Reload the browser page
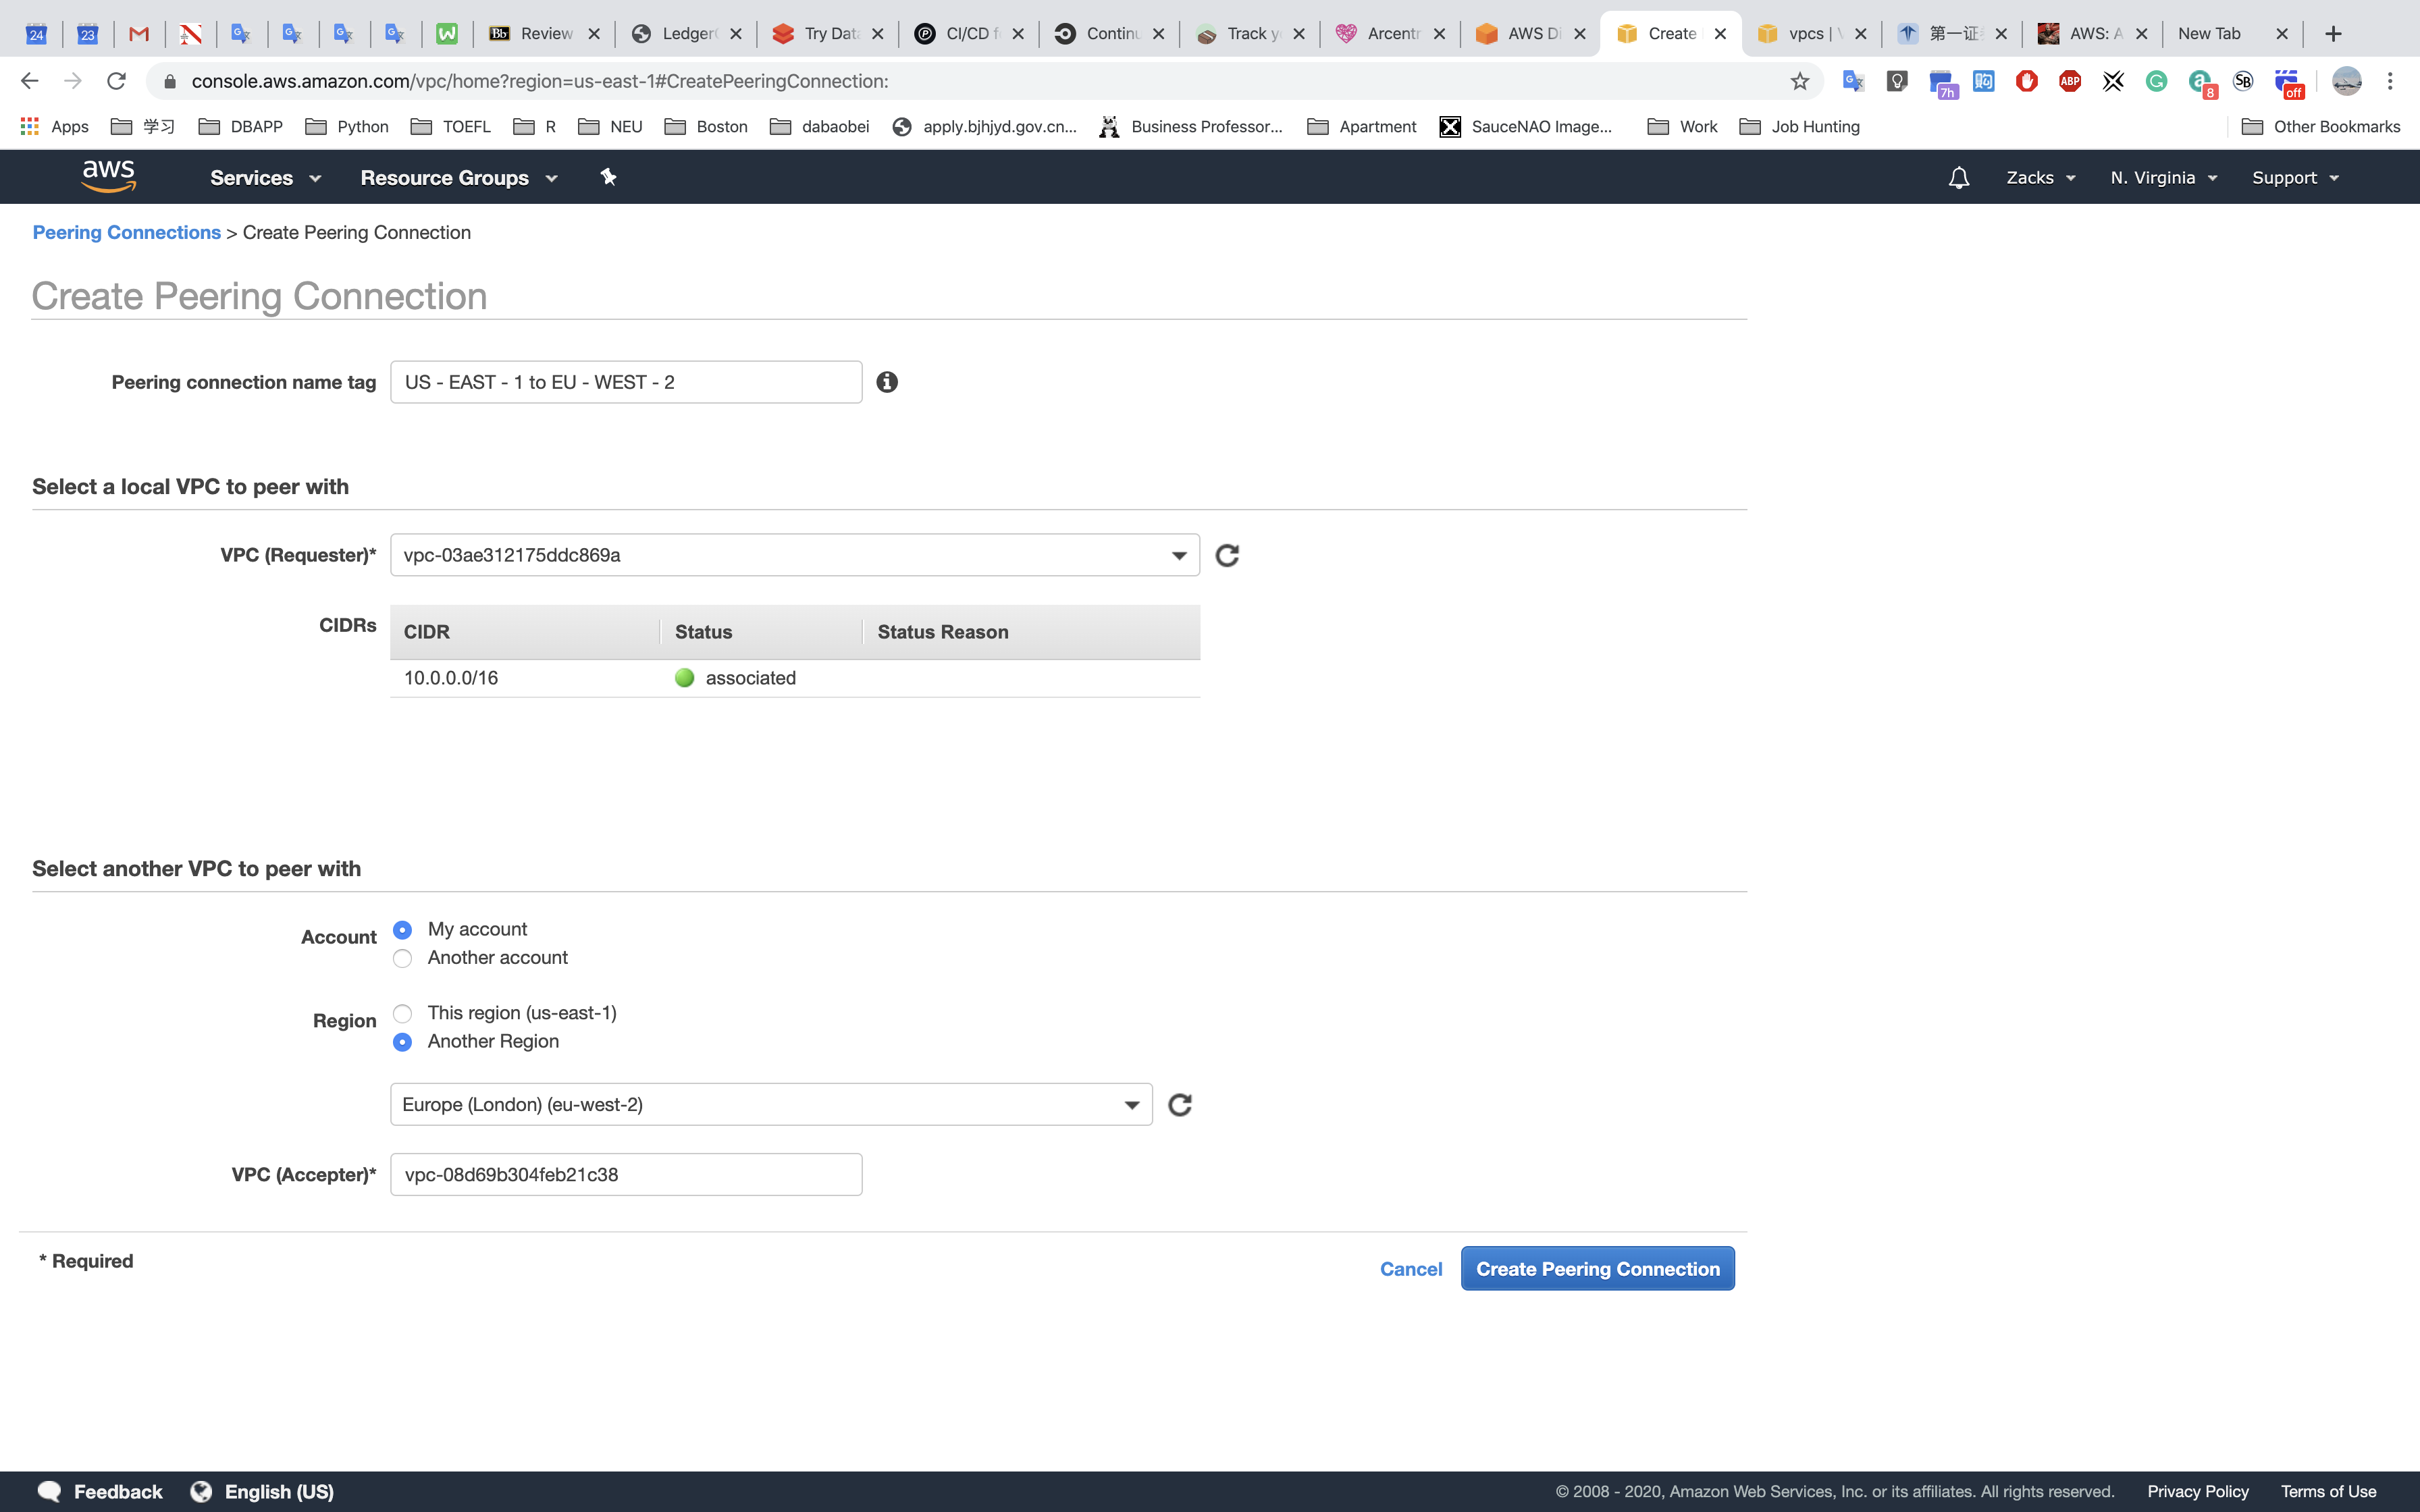 point(117,81)
